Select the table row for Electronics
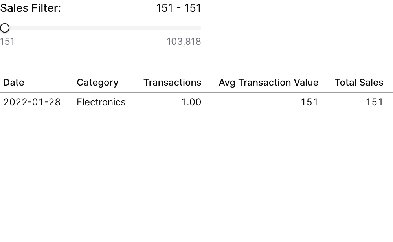This screenshot has width=393, height=242. 196,102
